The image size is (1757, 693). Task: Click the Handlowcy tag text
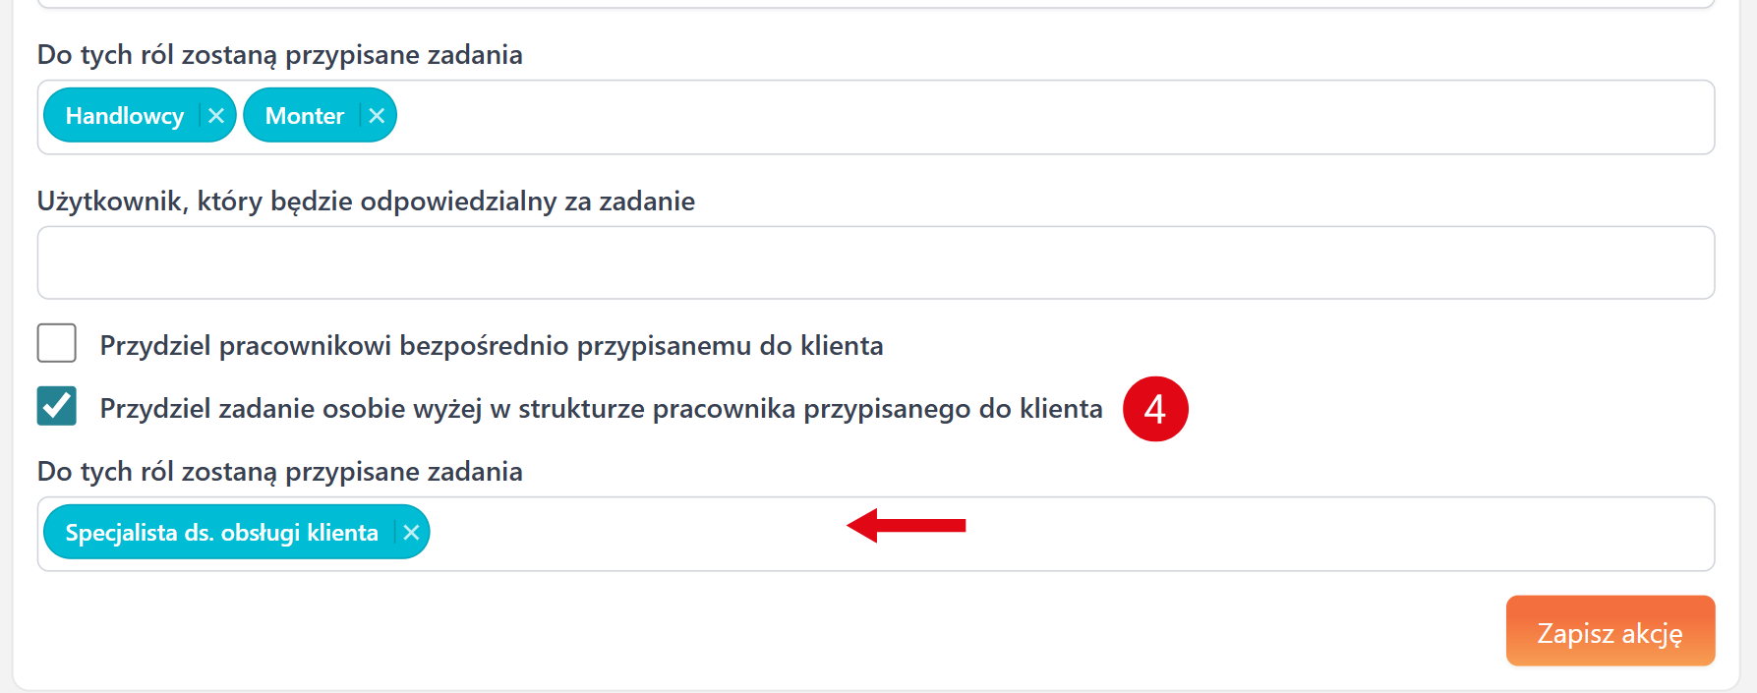(125, 116)
